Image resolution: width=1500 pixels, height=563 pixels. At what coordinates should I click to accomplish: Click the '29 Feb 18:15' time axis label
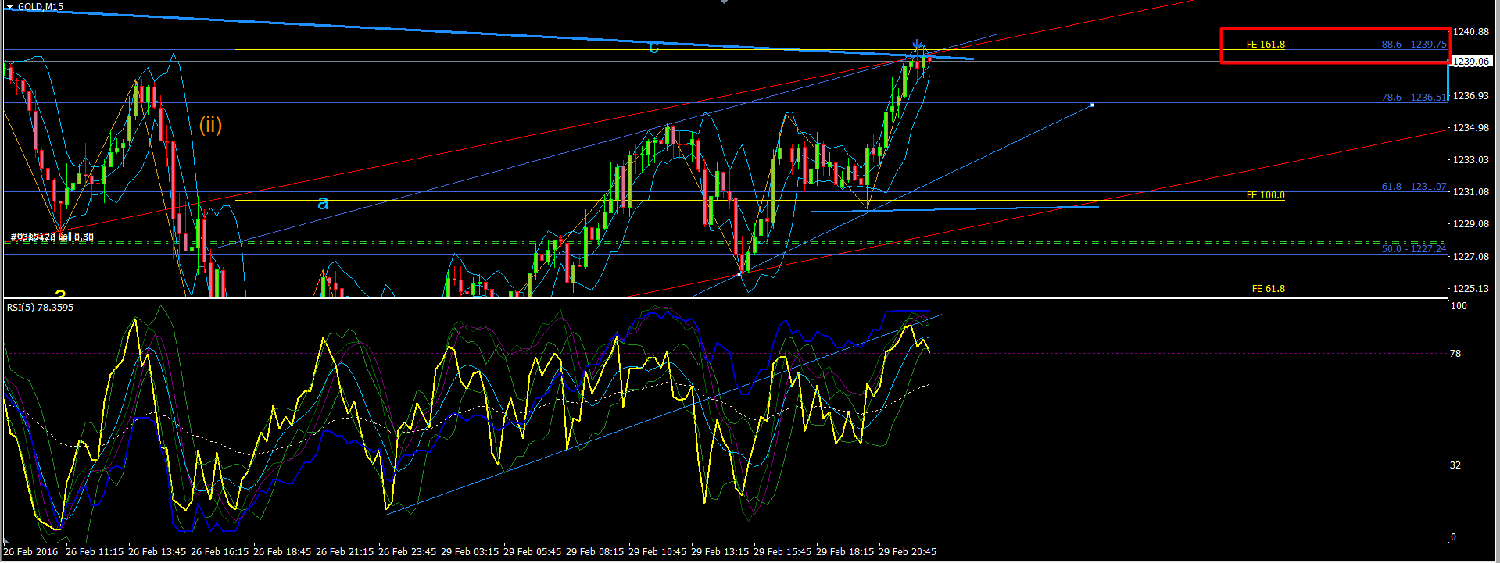[845, 552]
